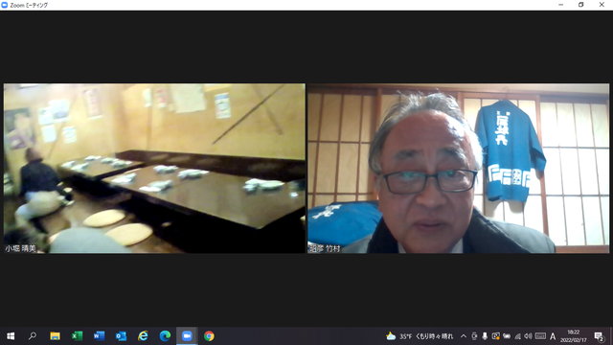Minimize the Zoom meeting window
Screen dimensions: 613x345
pos(560,5)
